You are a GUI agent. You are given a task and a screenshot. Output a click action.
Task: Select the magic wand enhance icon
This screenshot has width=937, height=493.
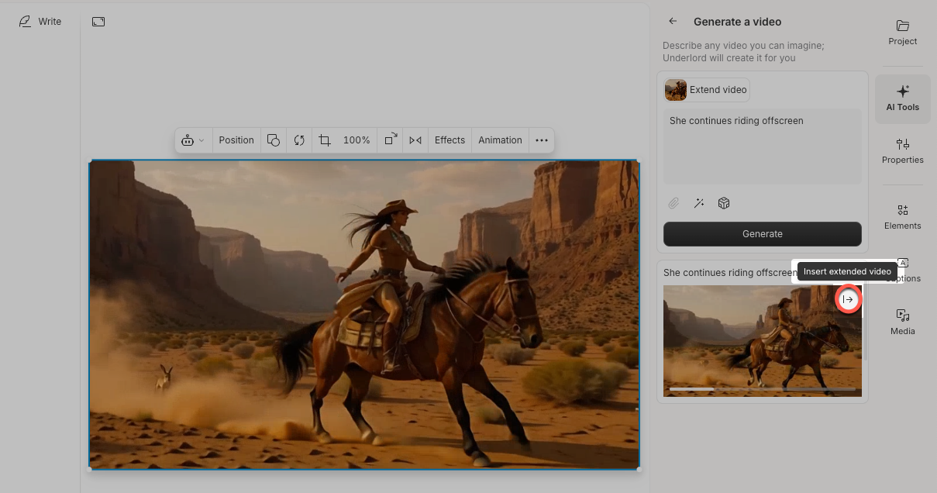699,203
